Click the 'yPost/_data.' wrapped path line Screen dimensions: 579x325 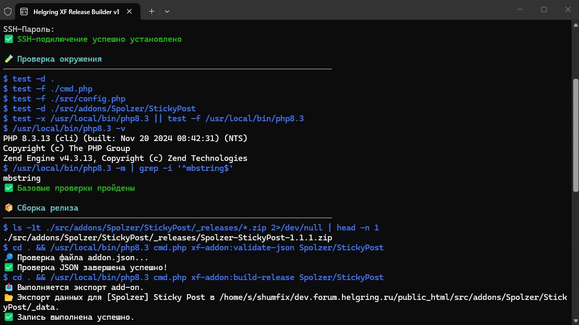coord(31,307)
